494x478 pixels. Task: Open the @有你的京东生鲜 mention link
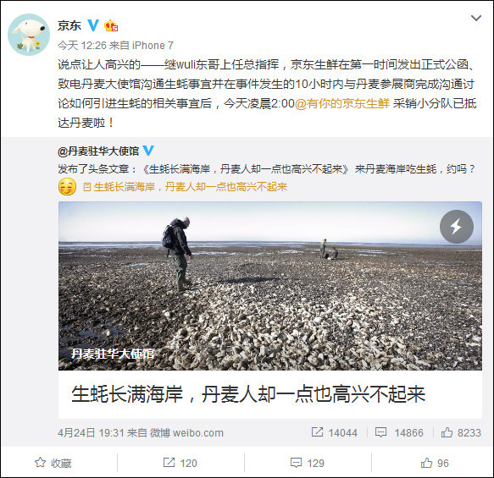342,103
